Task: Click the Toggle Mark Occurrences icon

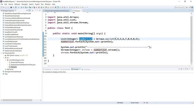Action: pos(58,7)
